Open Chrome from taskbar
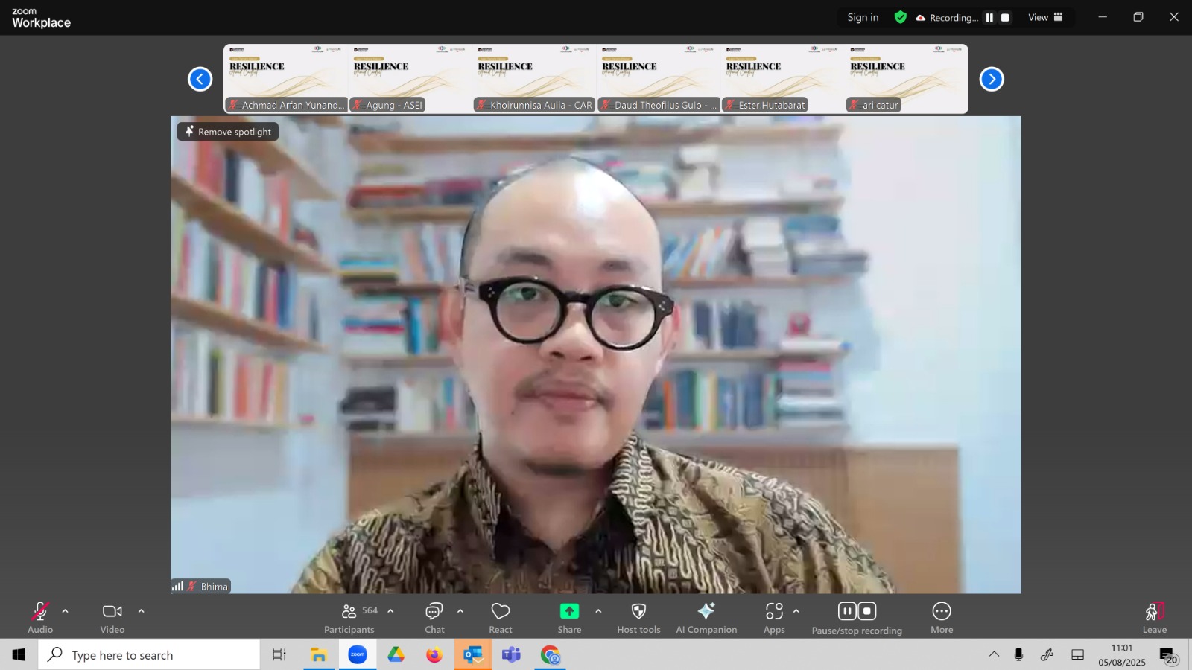1192x670 pixels. click(551, 655)
